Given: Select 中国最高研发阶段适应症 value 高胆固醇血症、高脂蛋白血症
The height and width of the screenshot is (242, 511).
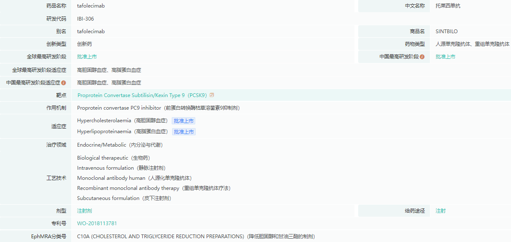Looking at the screenshot, I should [109, 83].
